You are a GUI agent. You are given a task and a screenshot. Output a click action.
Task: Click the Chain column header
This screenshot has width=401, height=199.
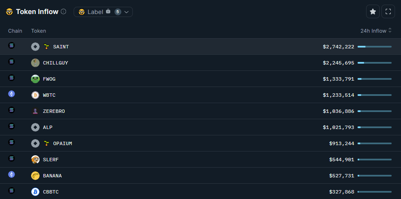point(15,31)
